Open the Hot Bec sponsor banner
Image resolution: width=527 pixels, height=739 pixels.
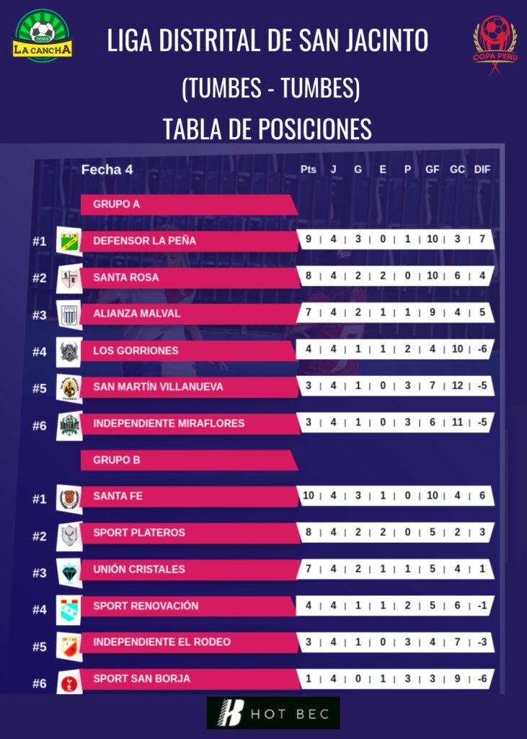(273, 713)
